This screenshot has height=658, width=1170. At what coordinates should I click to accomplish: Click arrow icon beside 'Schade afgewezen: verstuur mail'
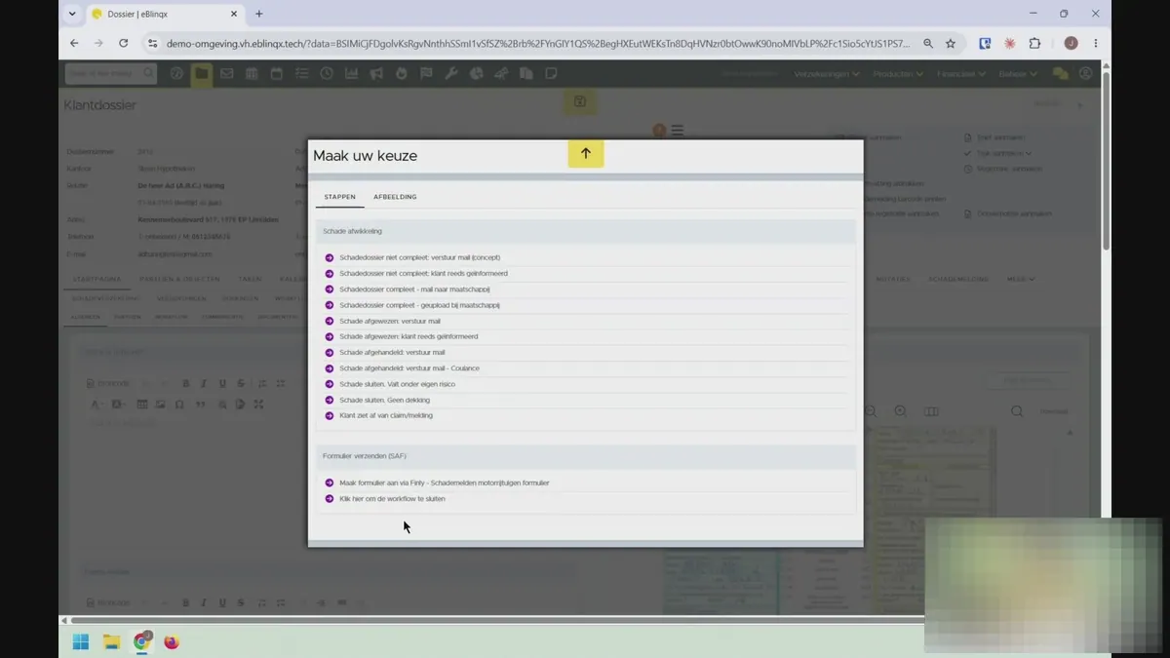coord(330,321)
